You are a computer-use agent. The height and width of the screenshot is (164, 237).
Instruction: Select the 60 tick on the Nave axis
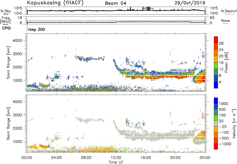pyautogui.click(x=212, y=18)
